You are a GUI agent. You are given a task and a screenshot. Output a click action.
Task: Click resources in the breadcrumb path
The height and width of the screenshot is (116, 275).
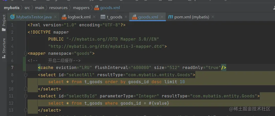coord(58,8)
